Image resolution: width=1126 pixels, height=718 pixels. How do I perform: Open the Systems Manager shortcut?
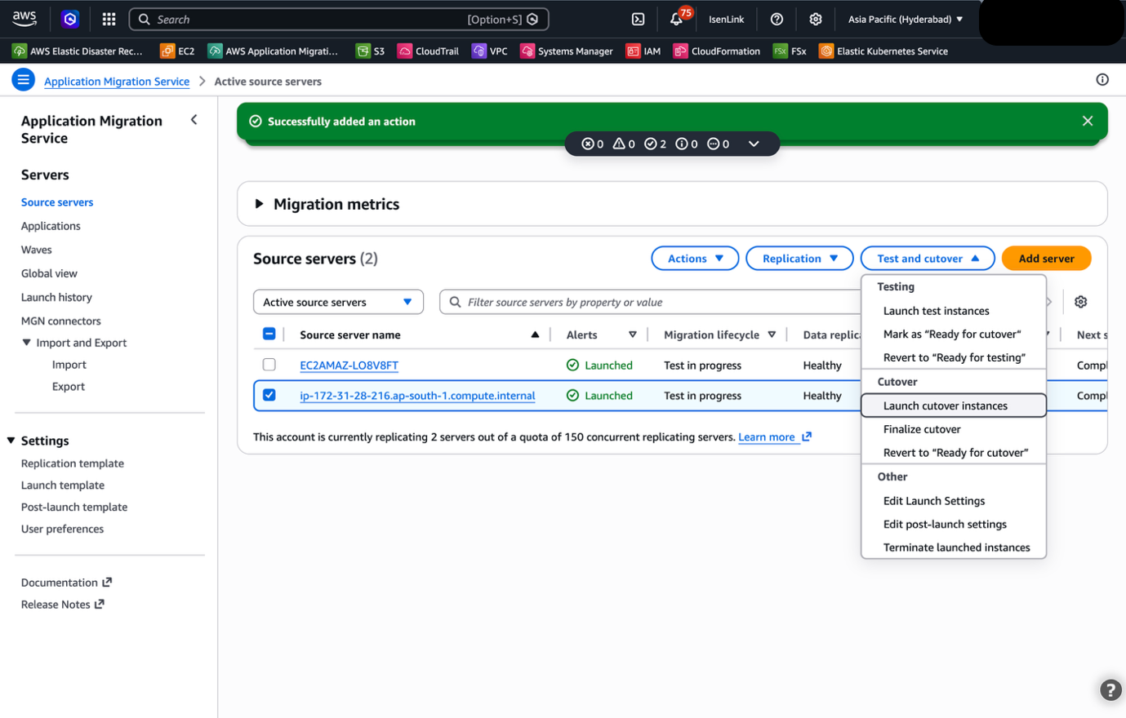click(x=567, y=51)
